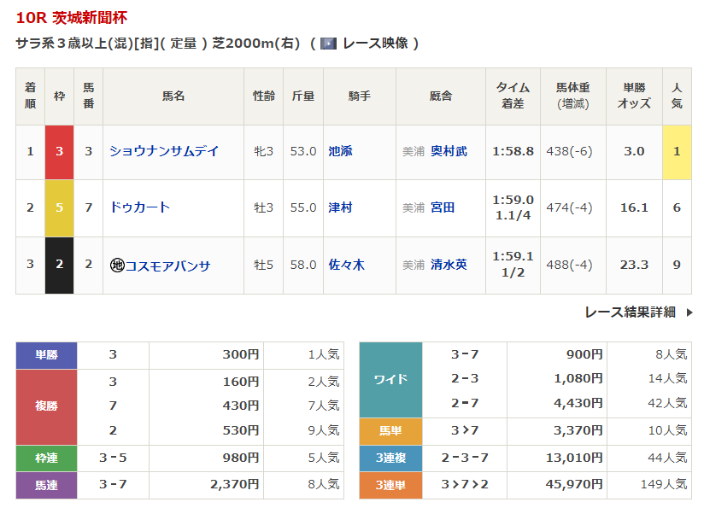Open trainer 奥村武 profile

(x=449, y=151)
